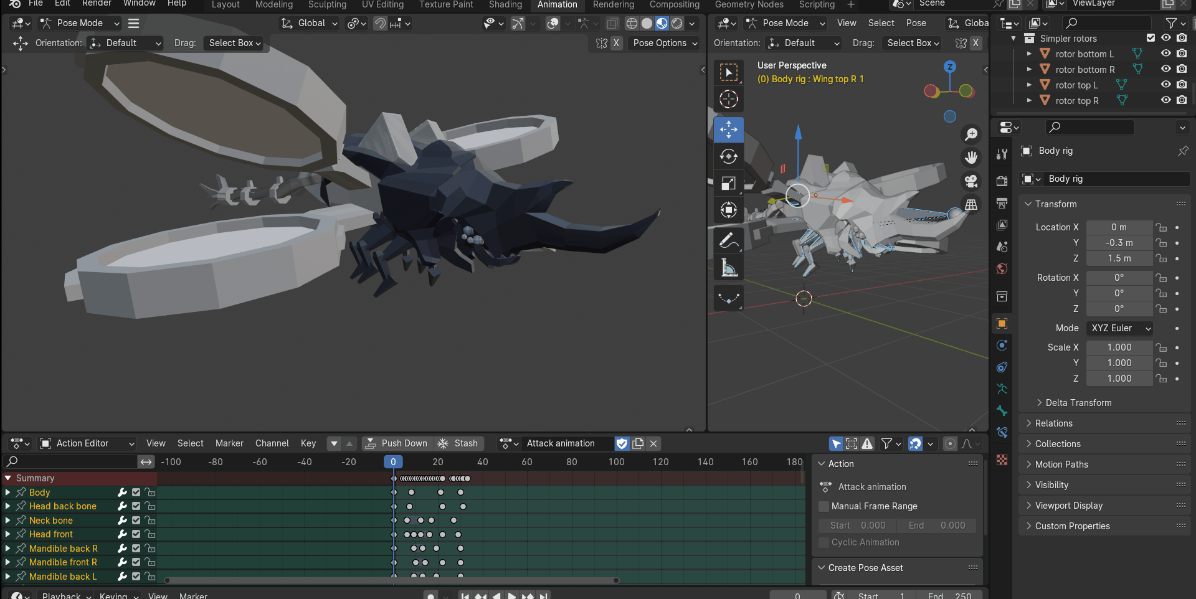Enable Cyclic Animation for the action

point(823,542)
